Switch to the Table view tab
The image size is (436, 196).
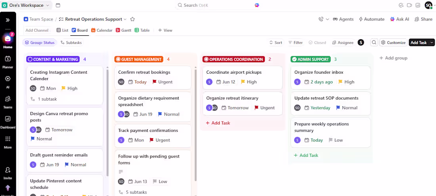pyautogui.click(x=142, y=30)
